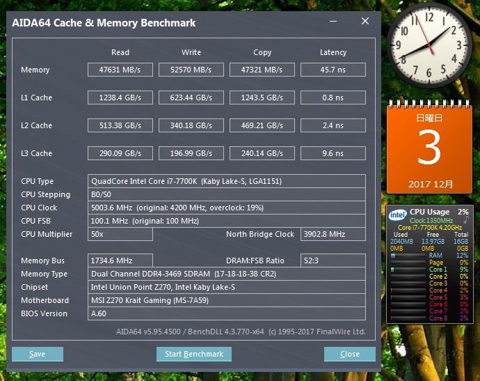
Task: Select L1 Cache Write 623.44 GB/s
Action: (191, 98)
